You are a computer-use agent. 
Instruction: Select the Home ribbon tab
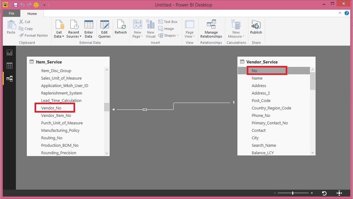tap(32, 13)
